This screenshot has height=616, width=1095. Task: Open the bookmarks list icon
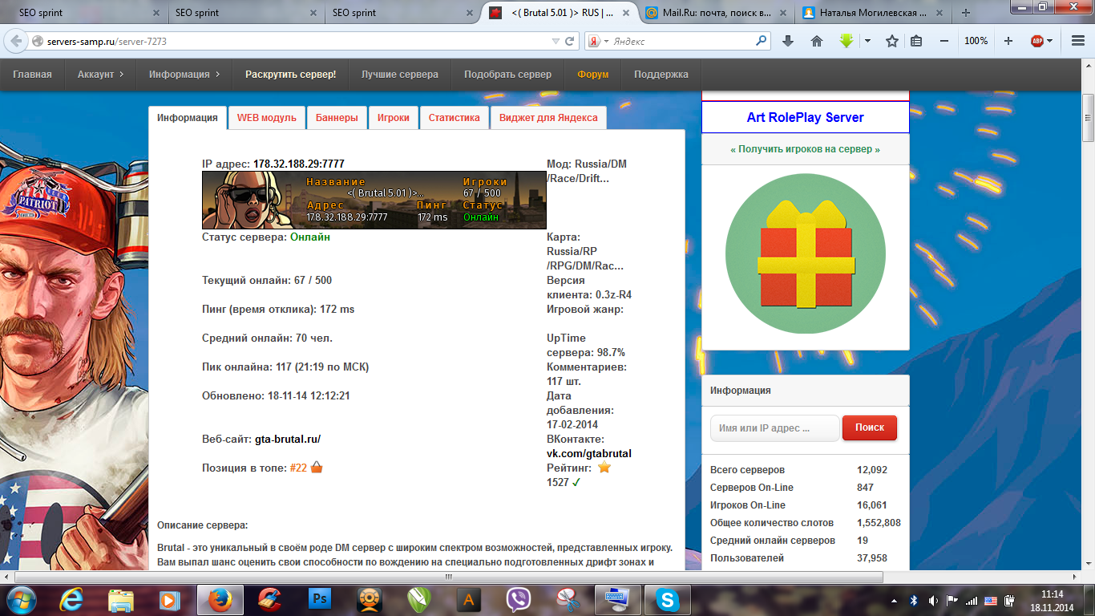click(916, 41)
